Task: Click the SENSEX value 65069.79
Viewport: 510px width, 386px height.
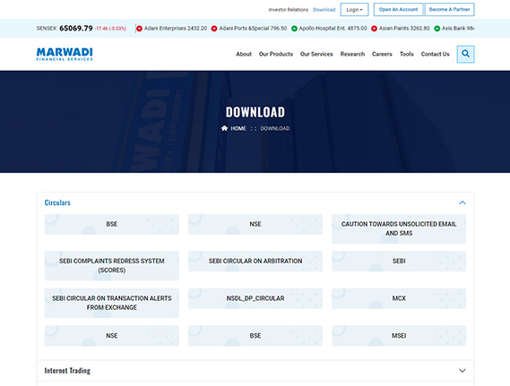Action: click(x=76, y=29)
